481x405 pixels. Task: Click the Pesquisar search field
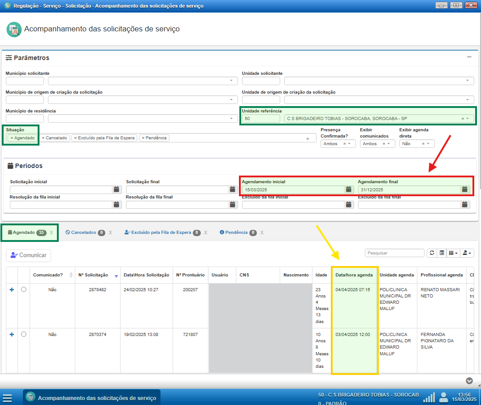[x=394, y=253]
